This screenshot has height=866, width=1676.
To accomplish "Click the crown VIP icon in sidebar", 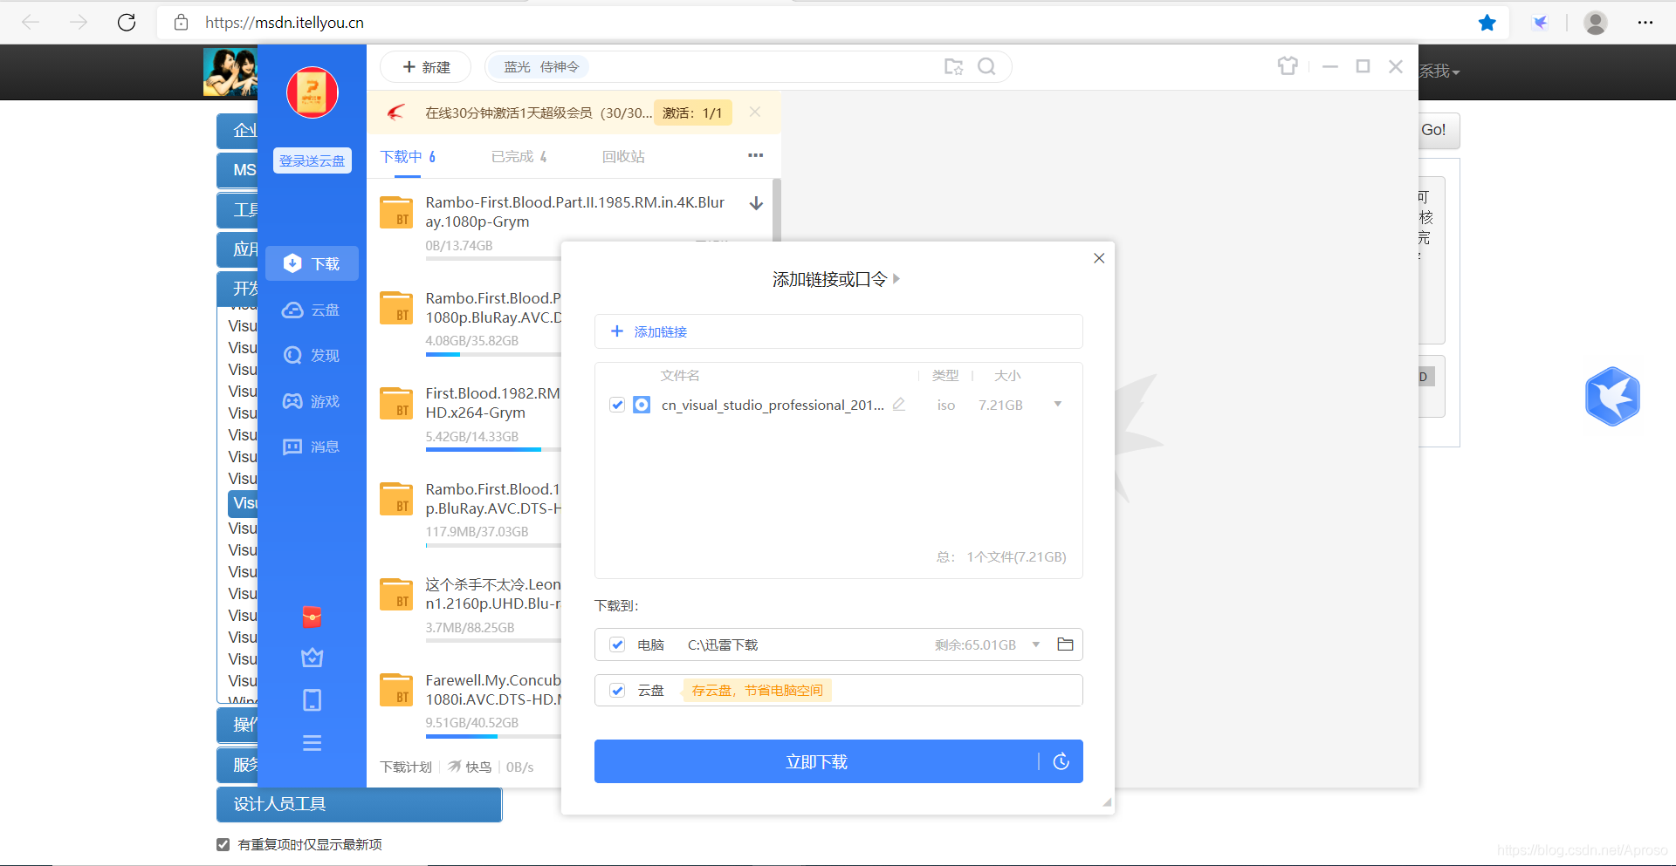I will coord(312,658).
